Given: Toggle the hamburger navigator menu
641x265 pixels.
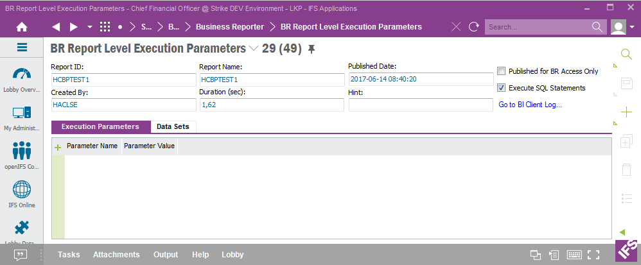Looking at the screenshot, I should tap(22, 47).
